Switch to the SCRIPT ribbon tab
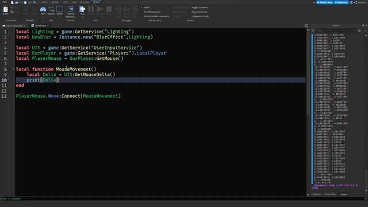The width and height of the screenshot is (368, 207). [97, 2]
